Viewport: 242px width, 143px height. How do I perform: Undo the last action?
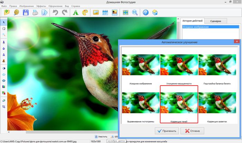(x=55, y=12)
